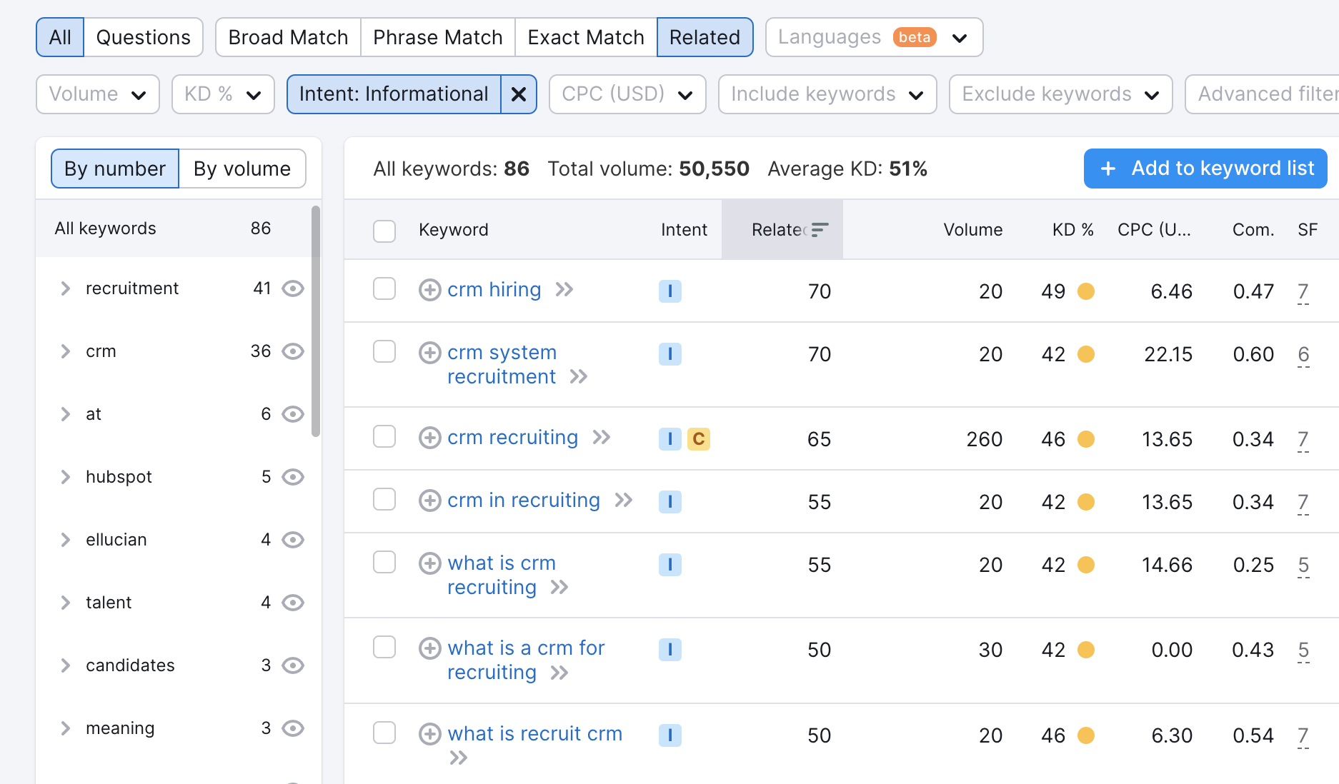
Task: Expand the hubspot keyword group
Action: click(66, 477)
